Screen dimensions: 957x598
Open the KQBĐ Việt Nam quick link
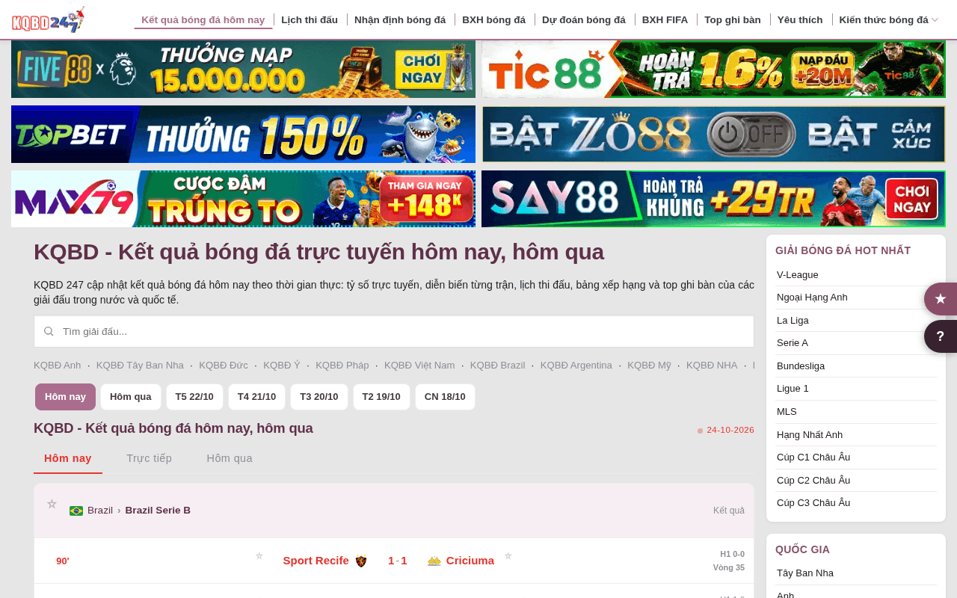(x=419, y=366)
